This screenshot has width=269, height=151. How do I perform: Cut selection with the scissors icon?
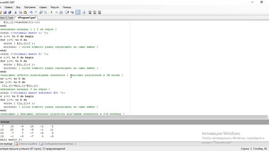(x=16, y=12)
